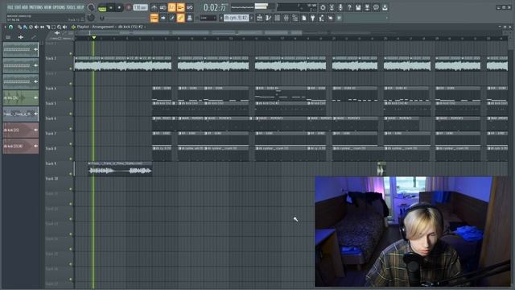Select the playlist Paint brush tool
This screenshot has height=290, width=515.
coord(25,27)
